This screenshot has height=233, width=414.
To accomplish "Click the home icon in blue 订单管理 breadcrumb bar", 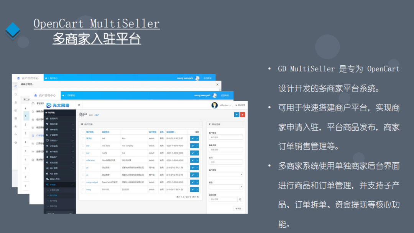I will coord(63,95).
